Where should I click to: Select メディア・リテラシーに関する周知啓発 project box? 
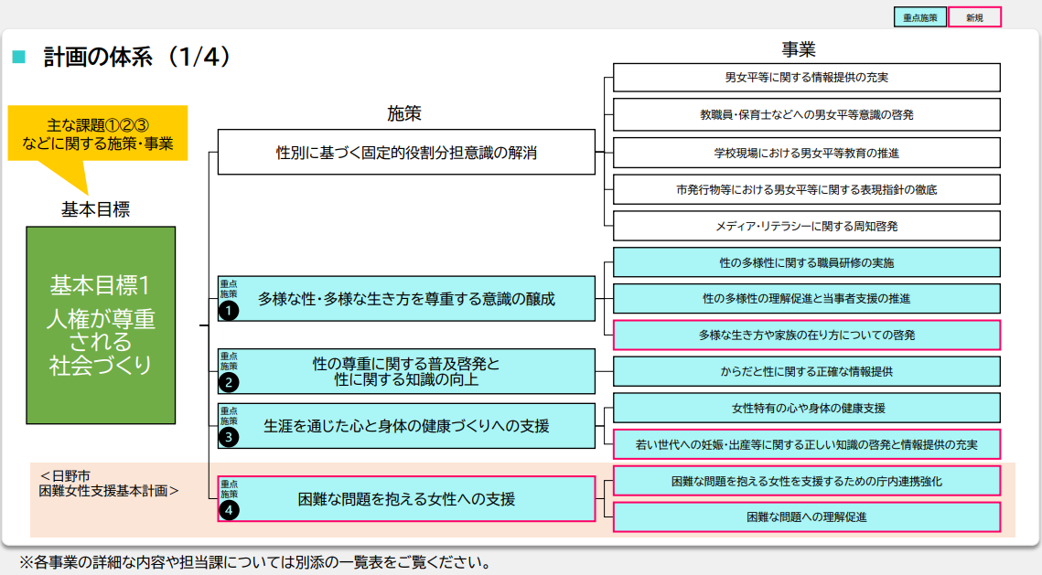(x=806, y=226)
